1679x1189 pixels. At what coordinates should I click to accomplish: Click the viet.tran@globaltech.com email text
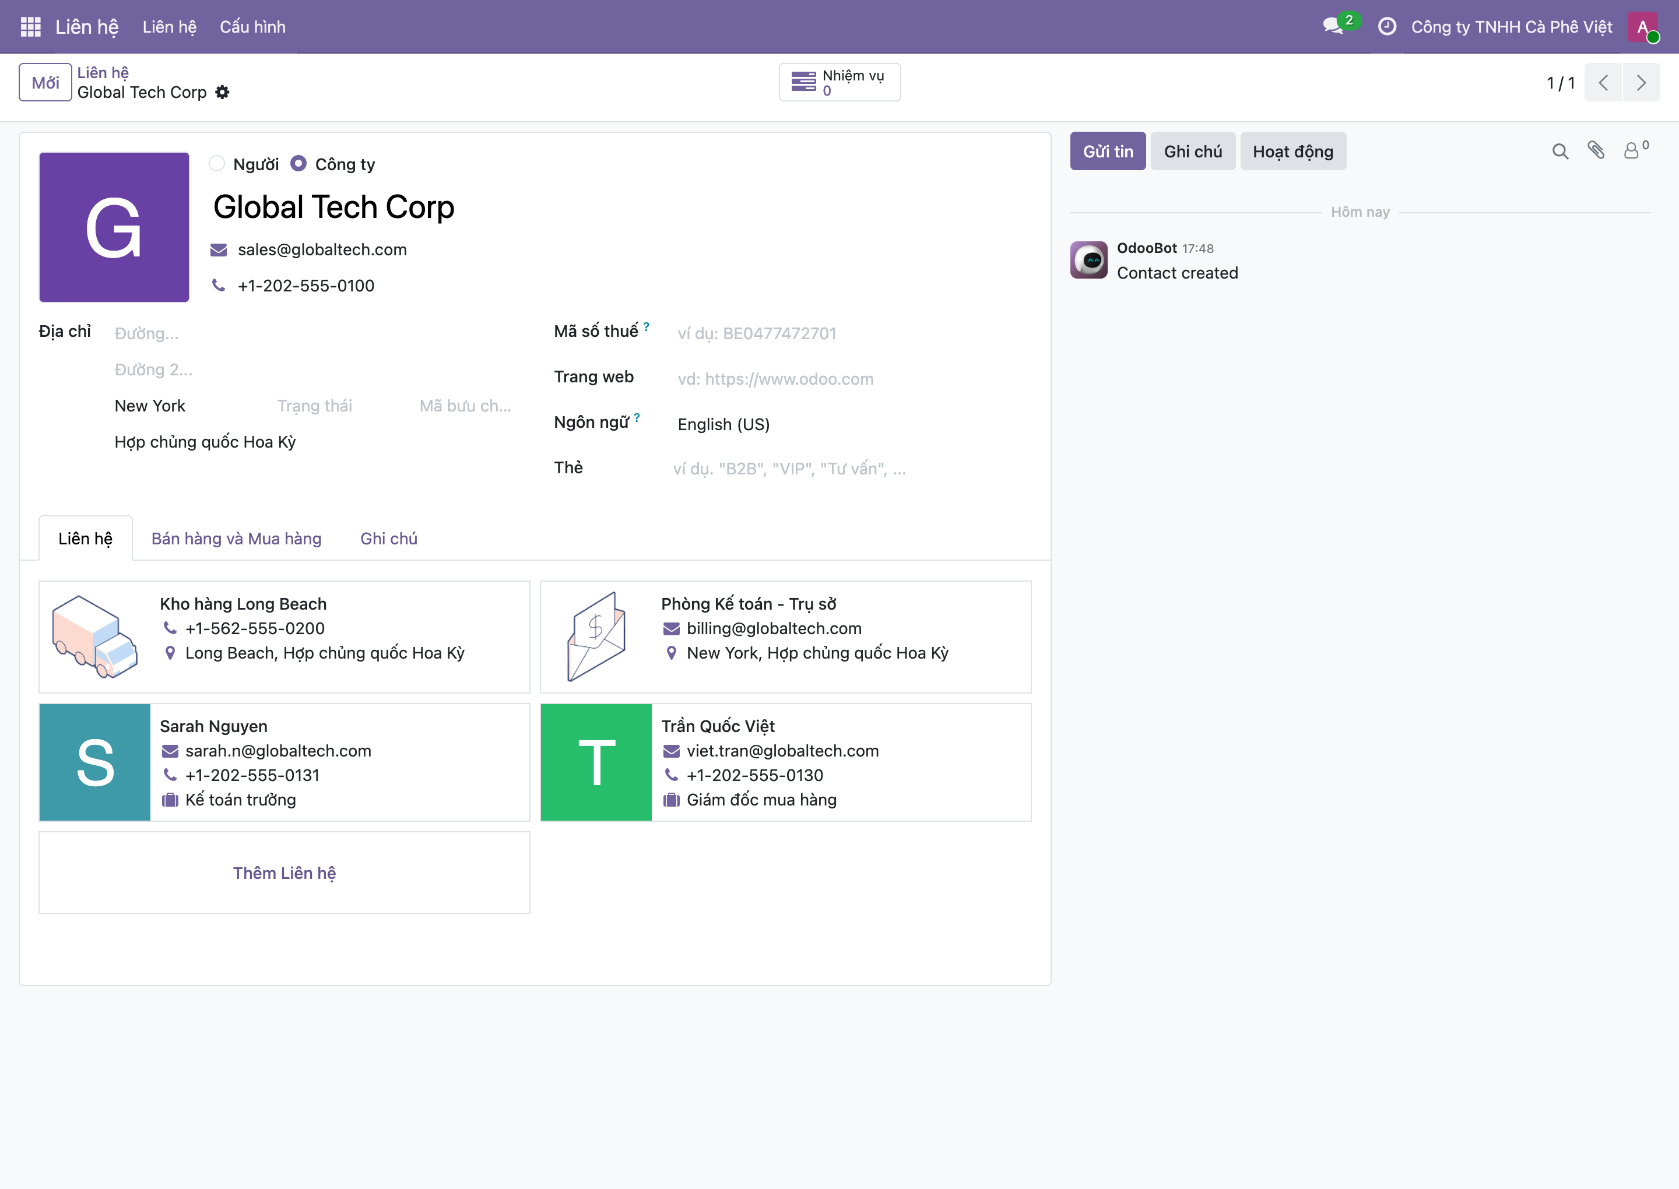click(783, 751)
